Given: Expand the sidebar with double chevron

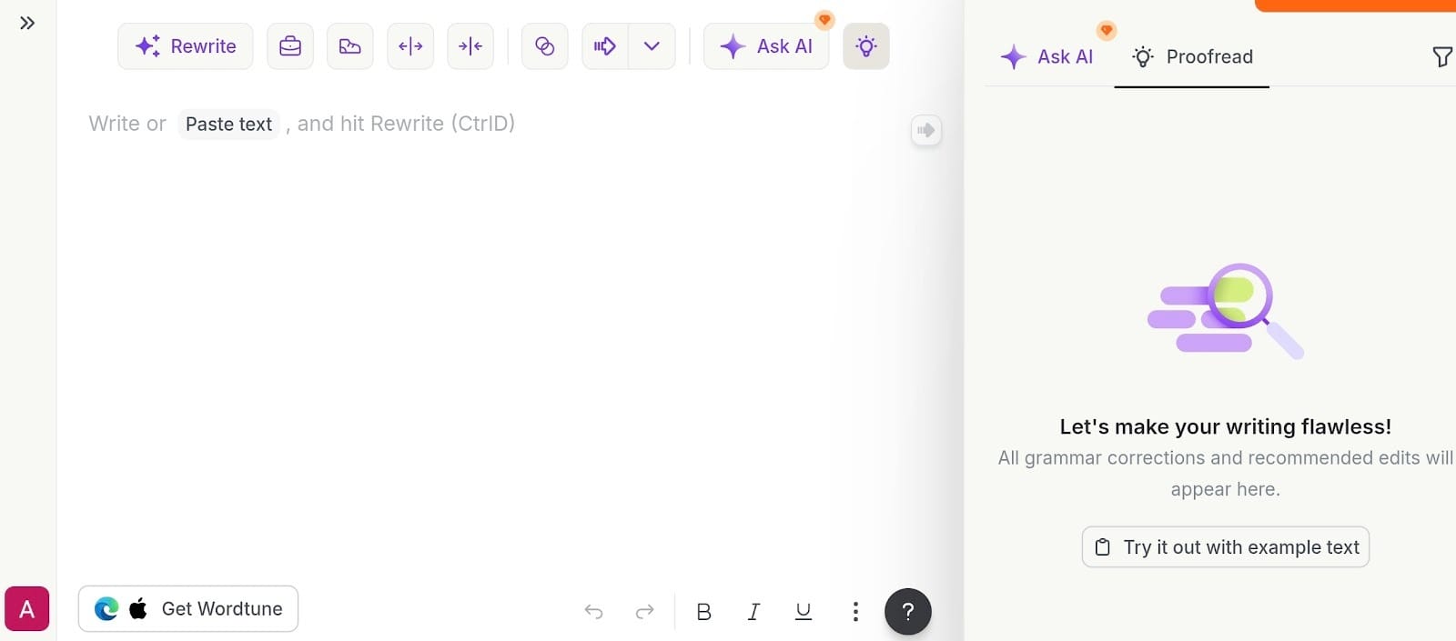Looking at the screenshot, I should 27,23.
